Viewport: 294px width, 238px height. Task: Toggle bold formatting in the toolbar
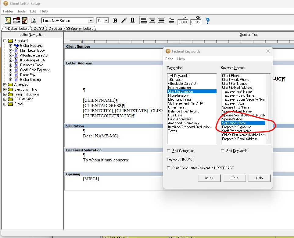coord(115,20)
